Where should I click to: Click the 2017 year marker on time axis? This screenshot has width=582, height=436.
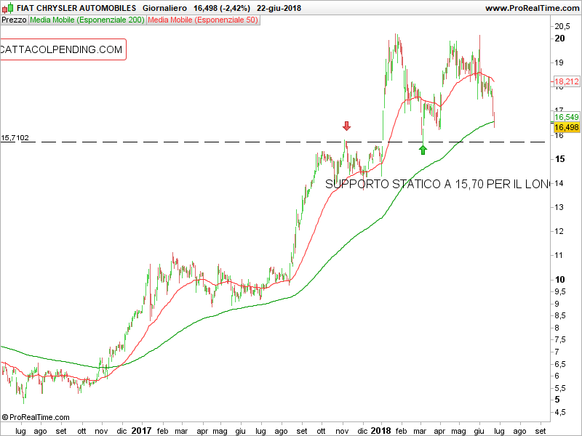tap(141, 430)
